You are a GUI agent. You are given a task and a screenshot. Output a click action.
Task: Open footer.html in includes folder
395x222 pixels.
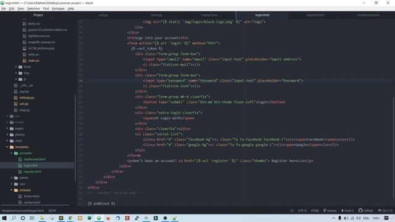point(31,196)
